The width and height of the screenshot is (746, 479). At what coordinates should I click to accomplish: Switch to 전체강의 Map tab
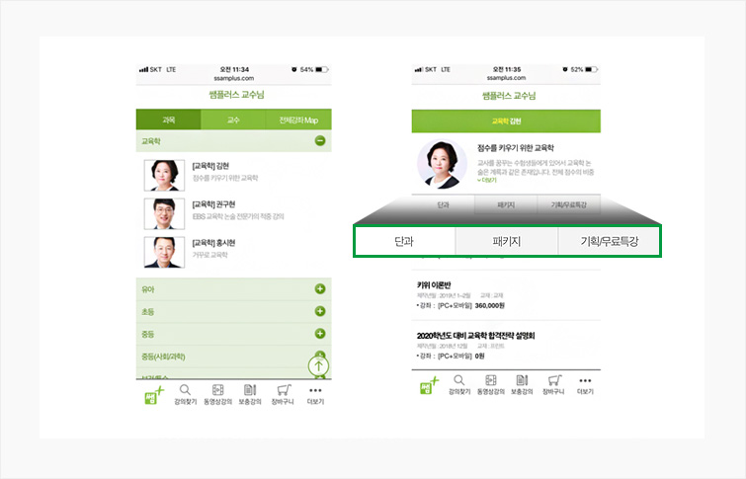(297, 120)
